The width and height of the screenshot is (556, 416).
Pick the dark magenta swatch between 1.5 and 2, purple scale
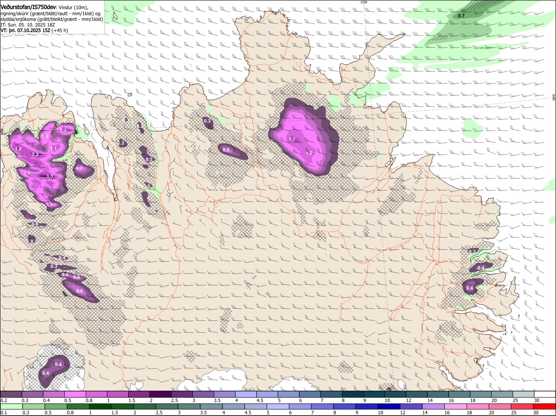tap(139, 394)
